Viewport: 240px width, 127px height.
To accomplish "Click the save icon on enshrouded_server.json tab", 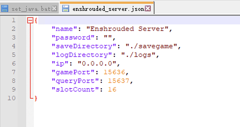I will (x=66, y=9).
